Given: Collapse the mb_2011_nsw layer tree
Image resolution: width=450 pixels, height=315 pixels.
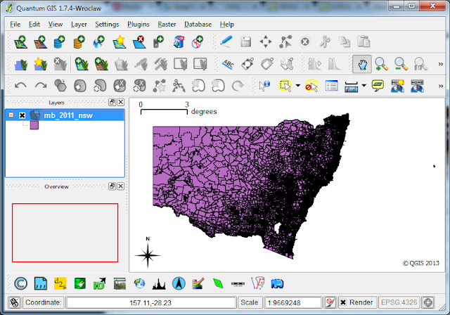Looking at the screenshot, I should point(11,115).
